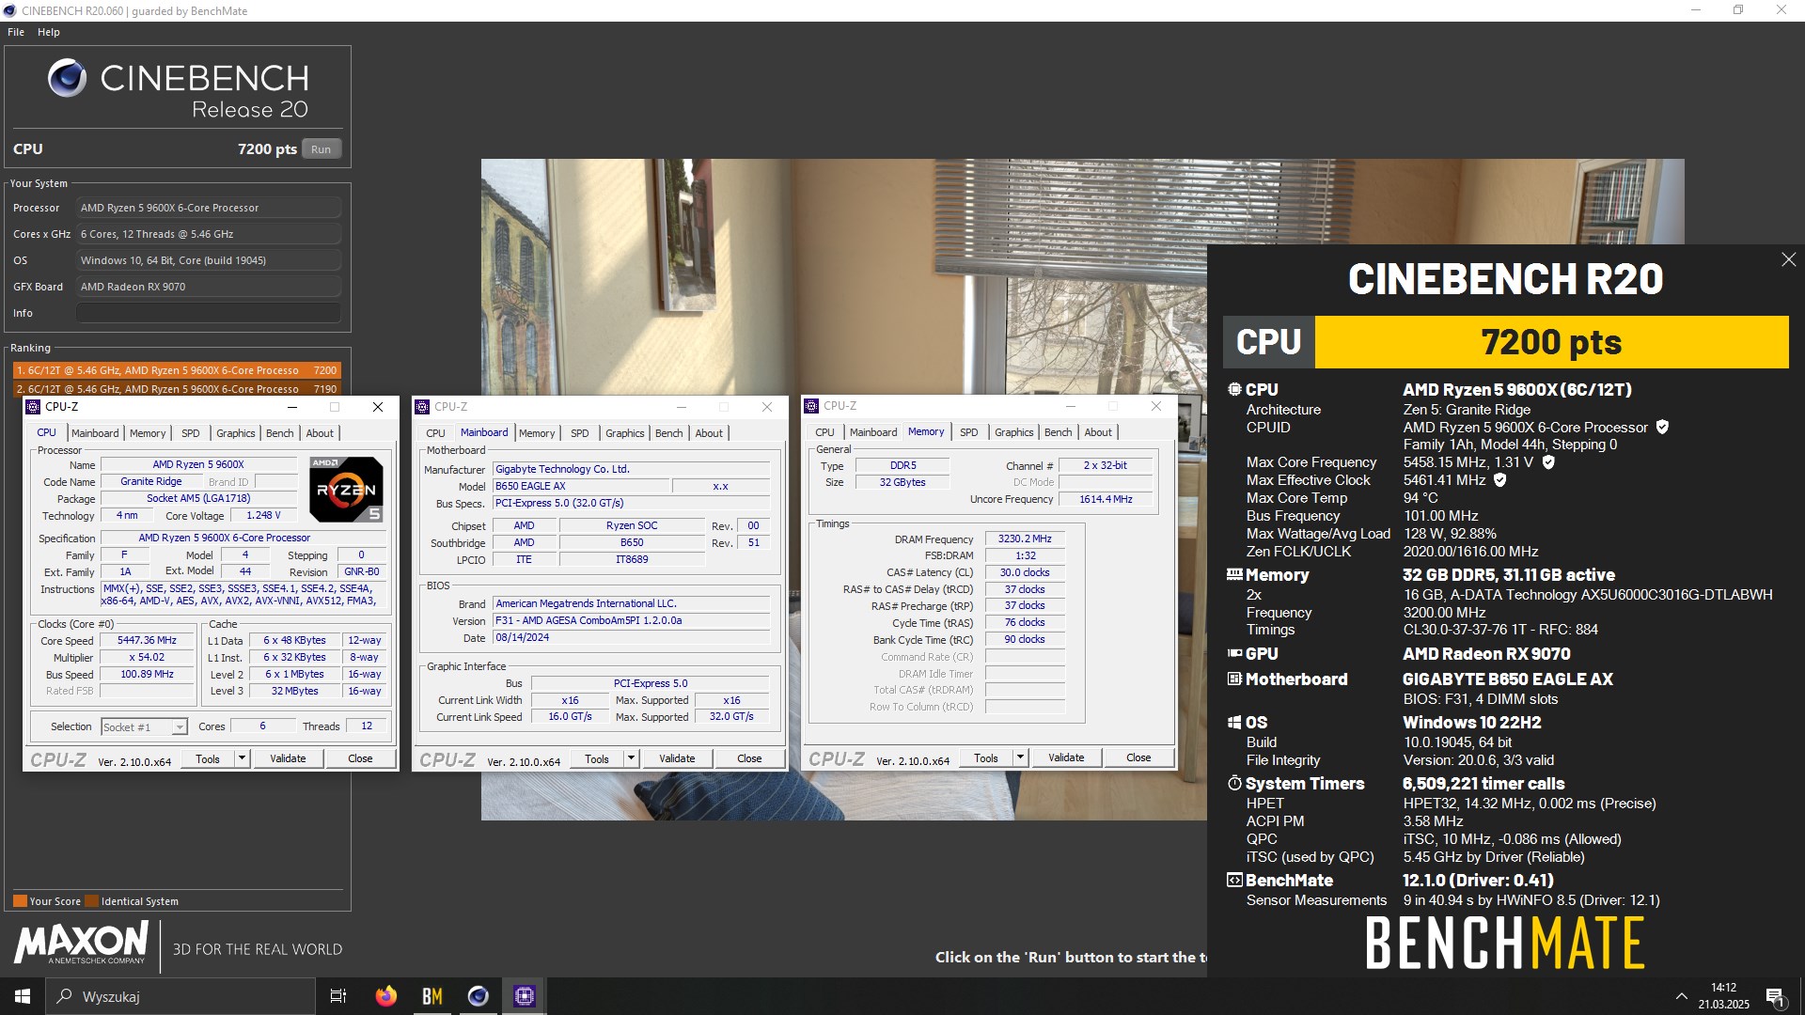Show hidden system tray icons
Image resolution: width=1805 pixels, height=1015 pixels.
(x=1681, y=996)
